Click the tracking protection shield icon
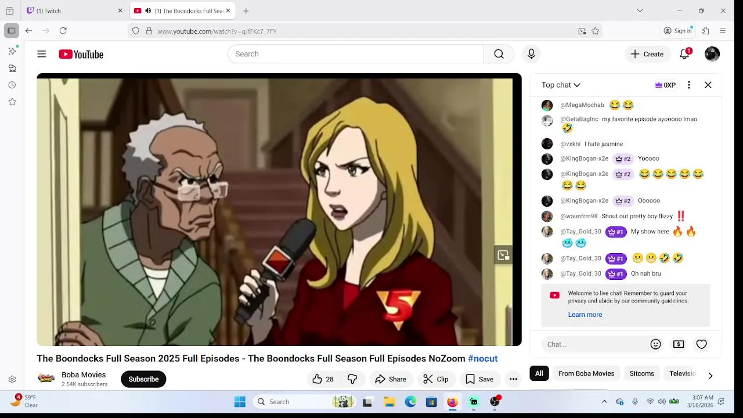The image size is (743, 418). click(136, 31)
